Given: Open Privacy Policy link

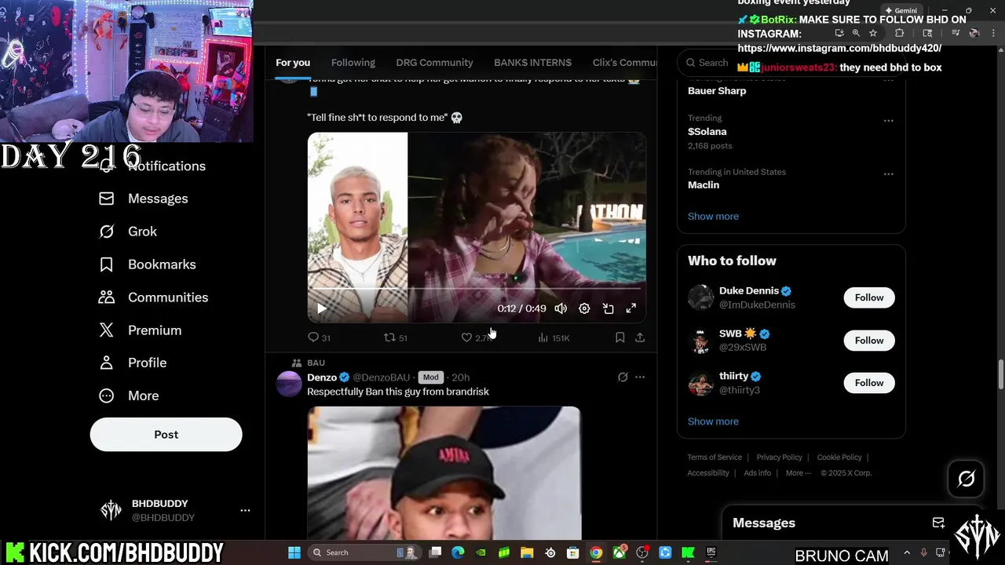Looking at the screenshot, I should [x=779, y=457].
